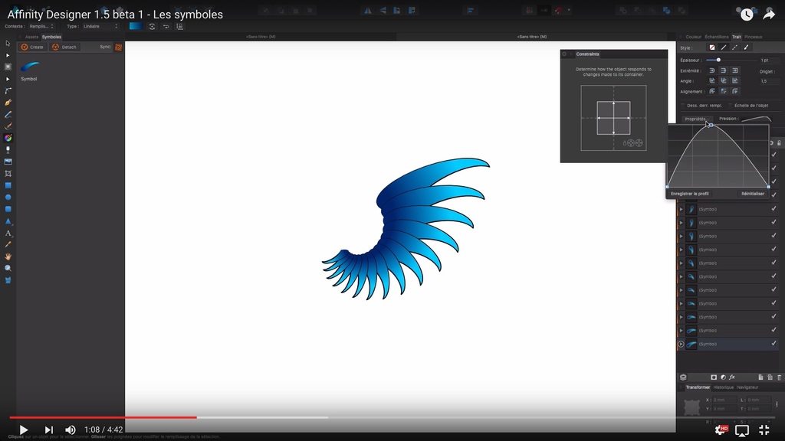This screenshot has height=441, width=785.
Task: Click the Symbol thumbnail in Symboles panel
Action: 30,66
